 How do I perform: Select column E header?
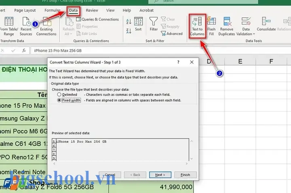(x=240, y=61)
